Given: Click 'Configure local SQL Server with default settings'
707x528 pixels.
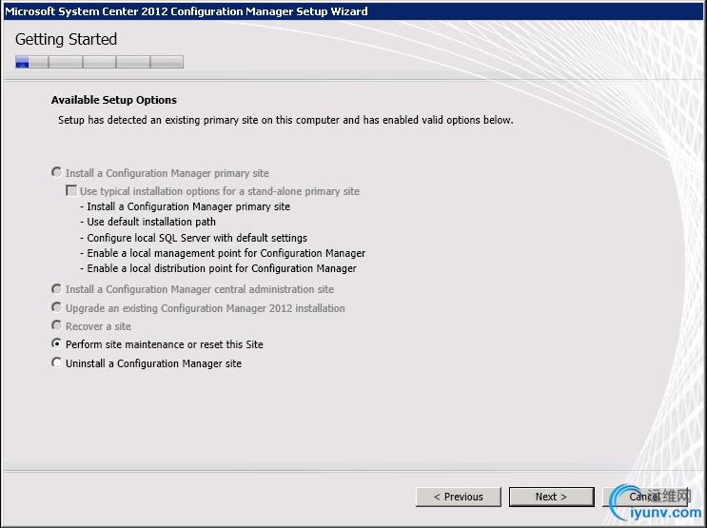Looking at the screenshot, I should tap(194, 238).
